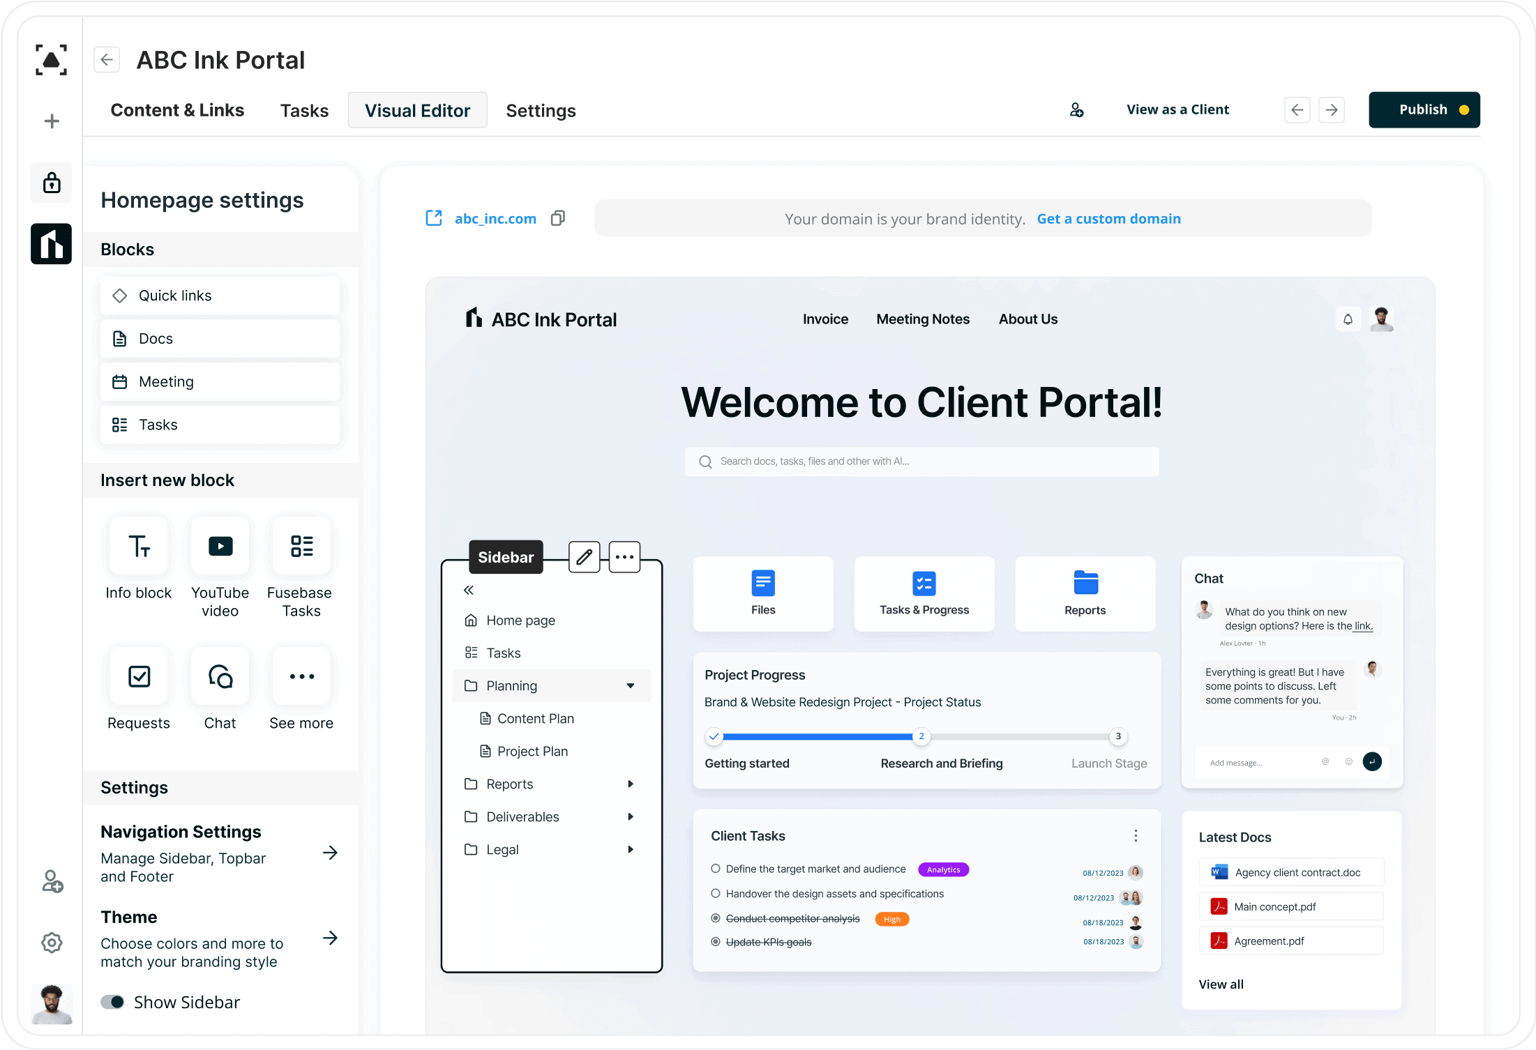Collapse sidebar with double-chevron icon
Viewport: 1536px width, 1050px height.
(x=469, y=590)
